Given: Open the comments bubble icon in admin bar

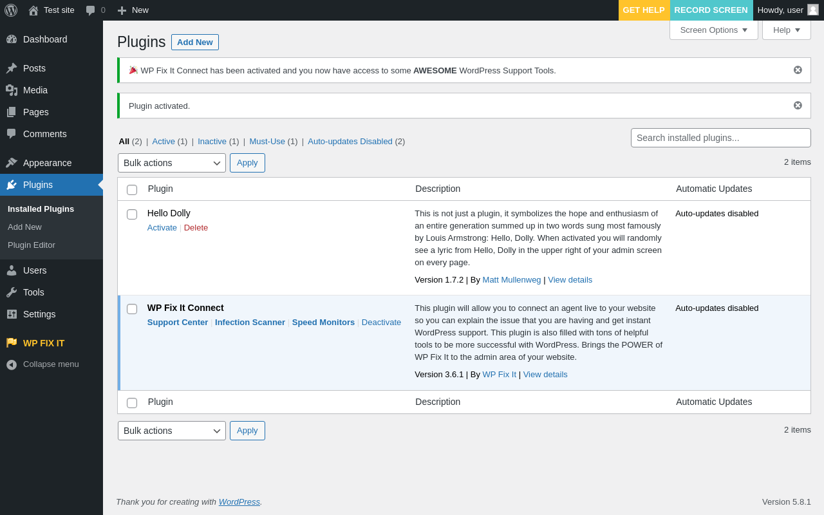Looking at the screenshot, I should [x=91, y=10].
